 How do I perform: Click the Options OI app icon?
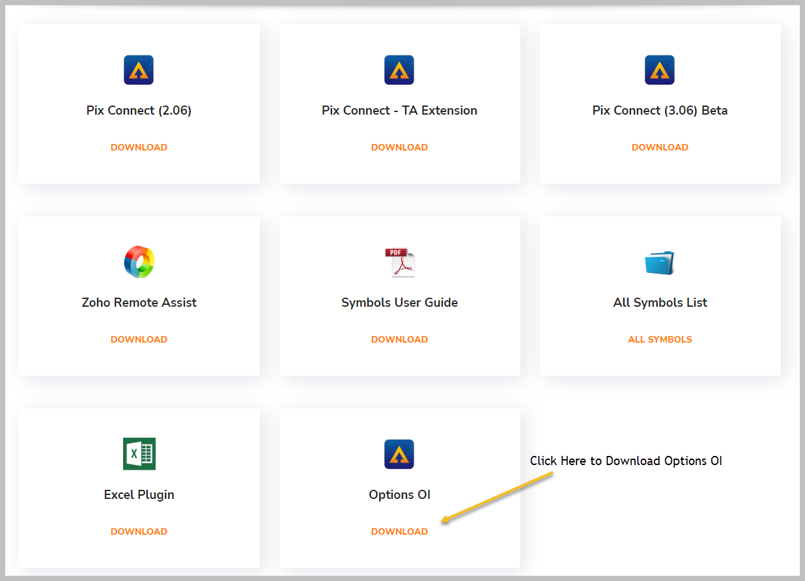[x=399, y=454]
